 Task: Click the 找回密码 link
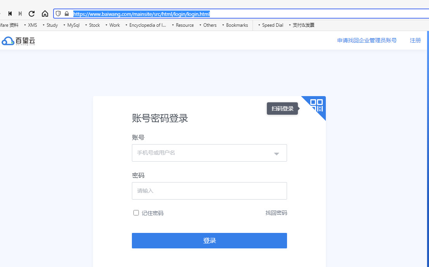[276, 213]
